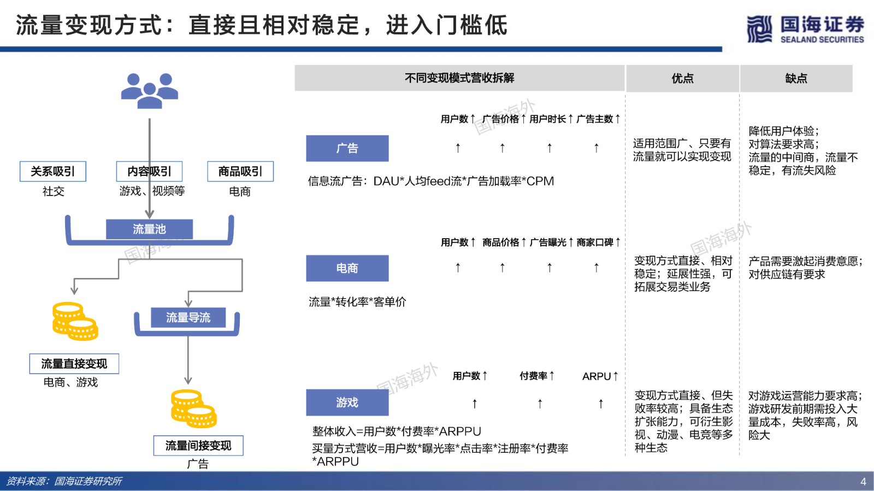Click 用户数↑ label in the 游戏 row
Viewport: 874px width, 491px height.
(470, 376)
